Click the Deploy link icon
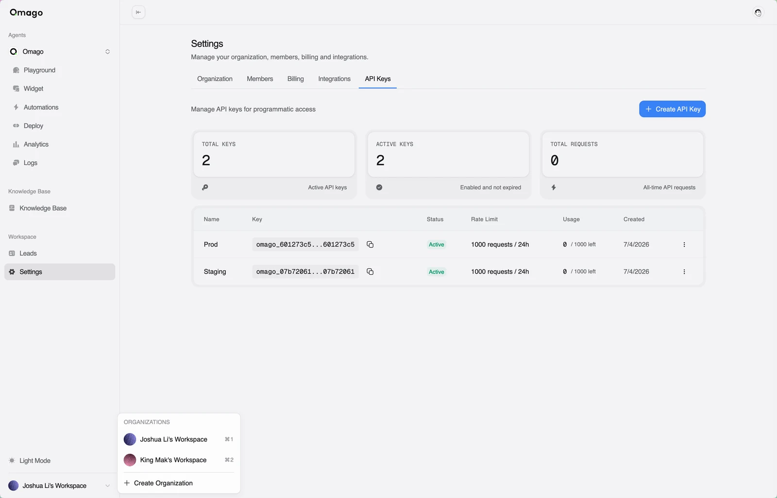777x498 pixels. (16, 126)
